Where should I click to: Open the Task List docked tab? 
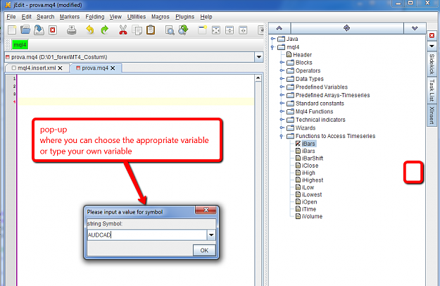tap(432, 90)
